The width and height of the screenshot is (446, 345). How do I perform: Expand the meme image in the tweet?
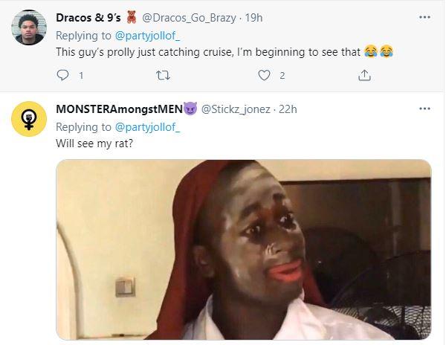point(244,249)
